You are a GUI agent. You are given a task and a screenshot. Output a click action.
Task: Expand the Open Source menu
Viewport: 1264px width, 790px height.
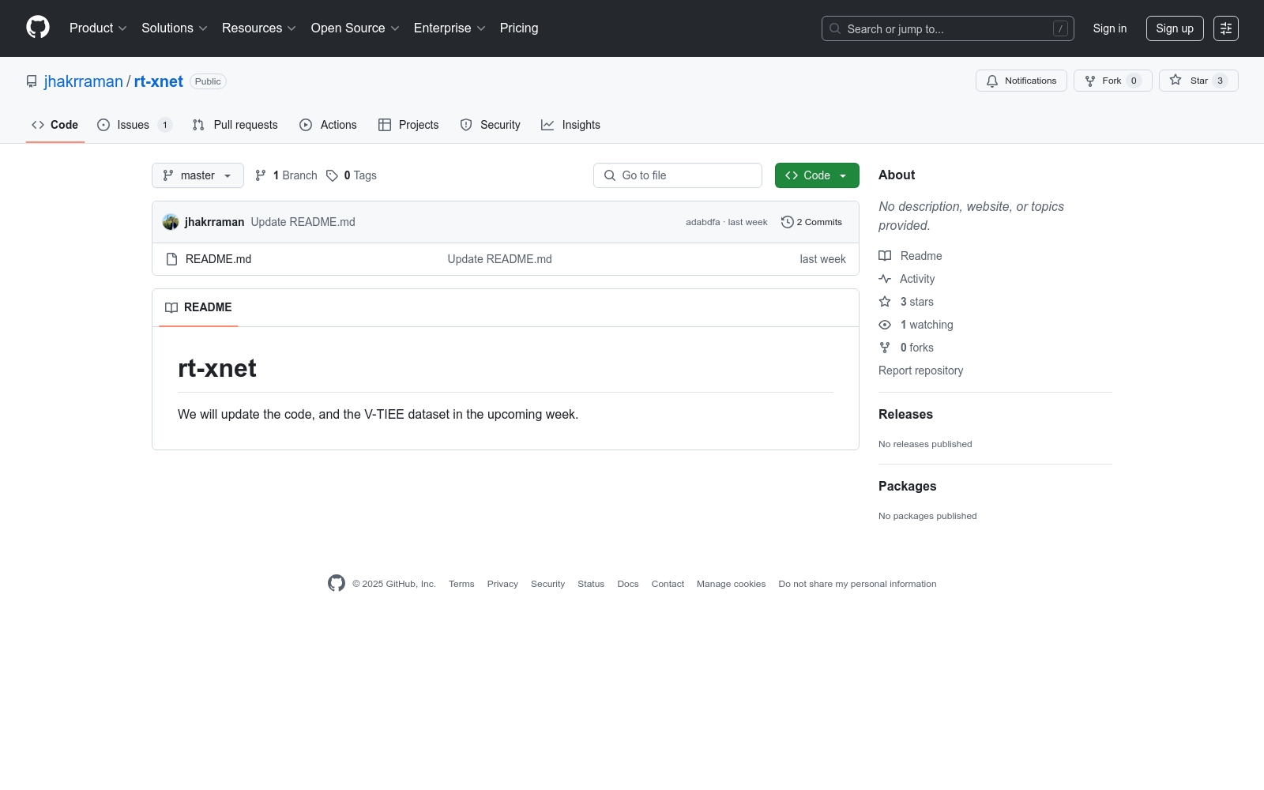point(355,28)
